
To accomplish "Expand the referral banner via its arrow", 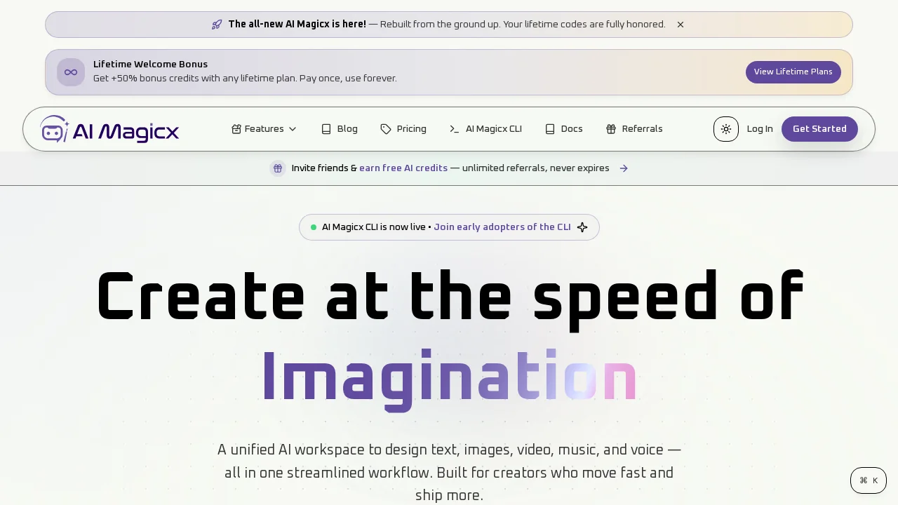I will click(x=624, y=168).
